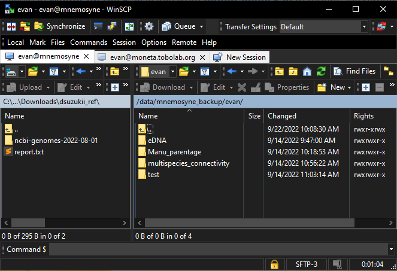The width and height of the screenshot is (397, 271).
Task: Click the Synchronize Browsing icon
Action: pos(25,26)
